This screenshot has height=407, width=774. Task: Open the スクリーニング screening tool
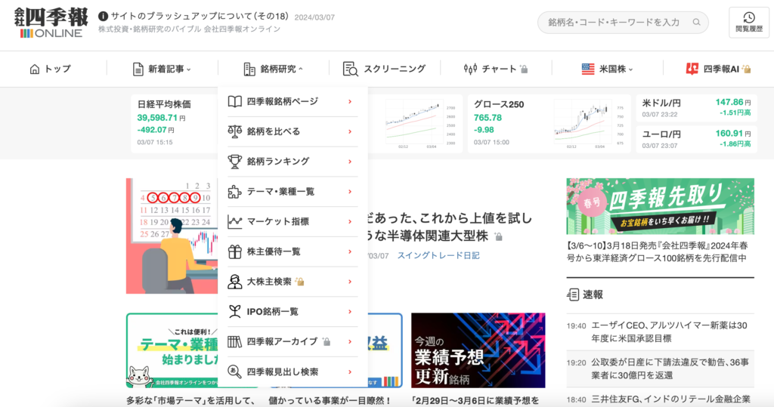pos(384,69)
